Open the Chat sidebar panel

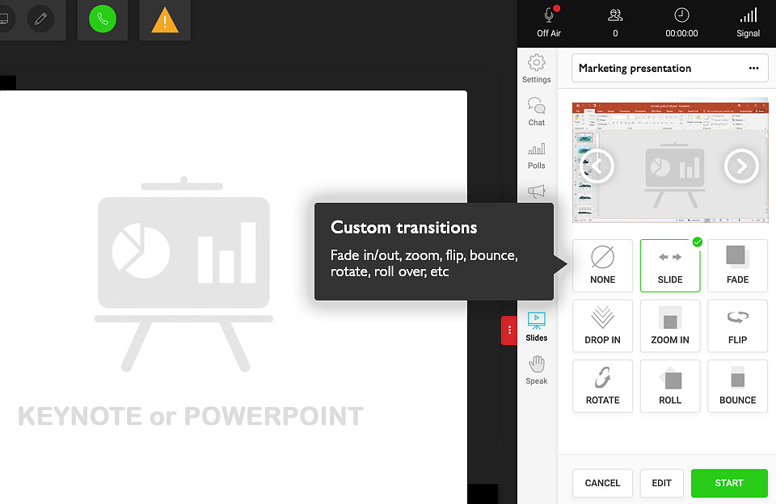tap(537, 112)
